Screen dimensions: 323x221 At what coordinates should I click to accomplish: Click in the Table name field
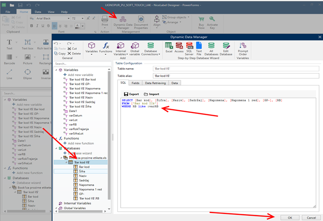[236, 69]
